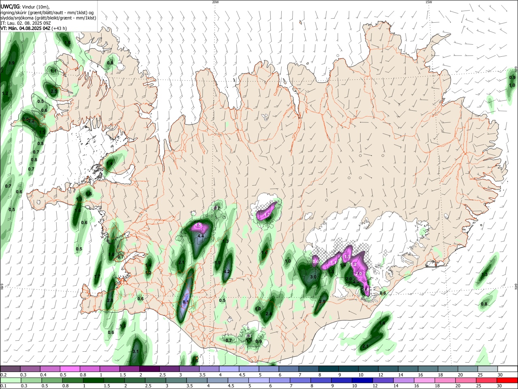This screenshot has height=389, width=518.
Task: Click the '2.8' precipitation value on the map
Action: 110,300
